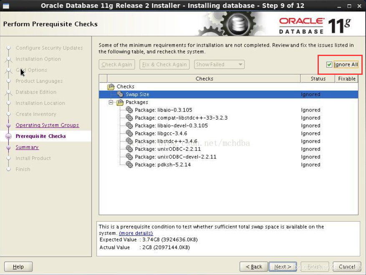Click the Product Languages step
This screenshot has width=366, height=275.
pos(39,81)
